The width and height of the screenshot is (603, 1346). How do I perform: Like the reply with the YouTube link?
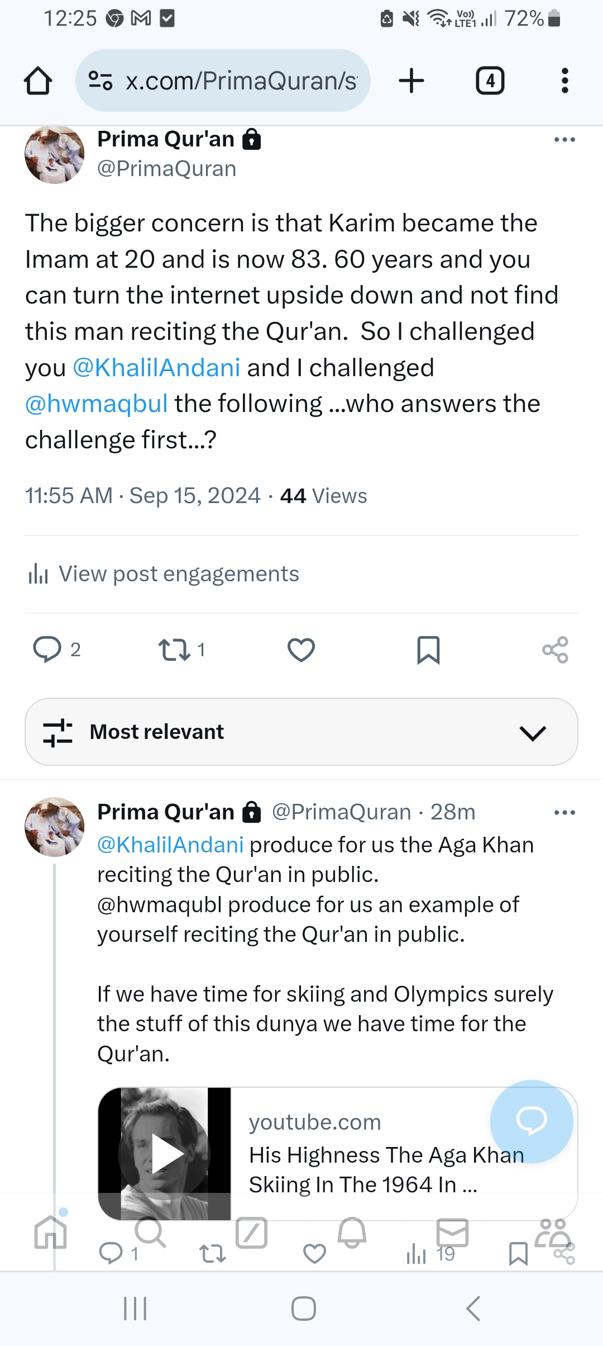[314, 1254]
